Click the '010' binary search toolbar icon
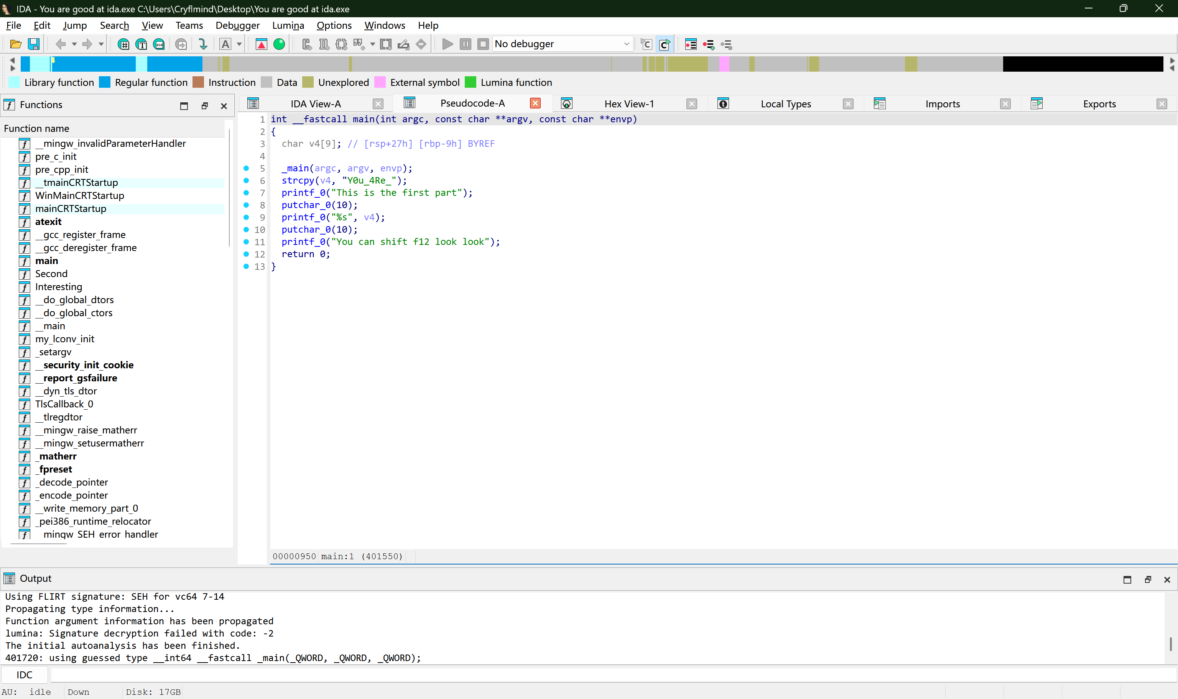The width and height of the screenshot is (1178, 699). [x=159, y=44]
